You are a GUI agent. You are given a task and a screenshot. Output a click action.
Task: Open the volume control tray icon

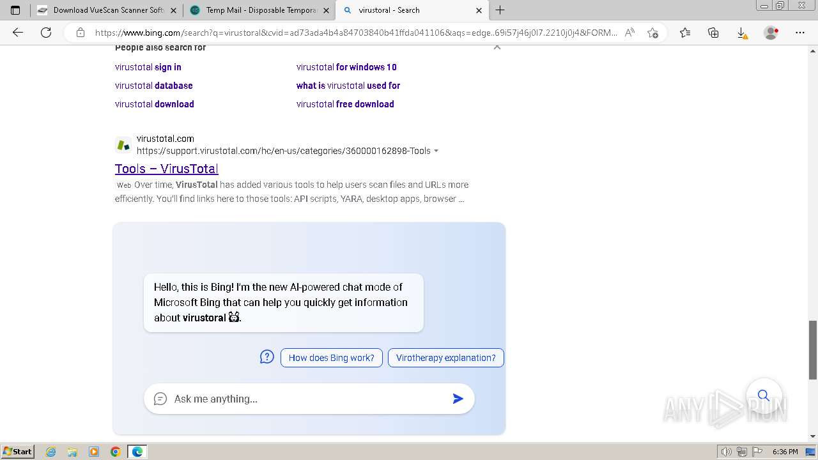(726, 452)
